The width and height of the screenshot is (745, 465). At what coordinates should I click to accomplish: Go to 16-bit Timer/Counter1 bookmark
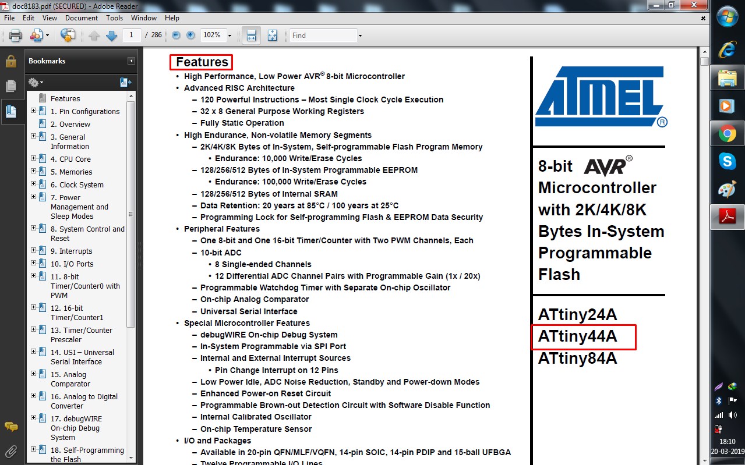coord(77,313)
